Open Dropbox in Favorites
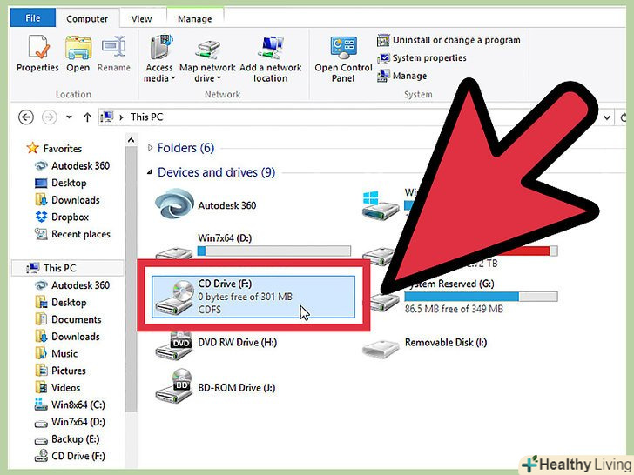 pyautogui.click(x=62, y=217)
